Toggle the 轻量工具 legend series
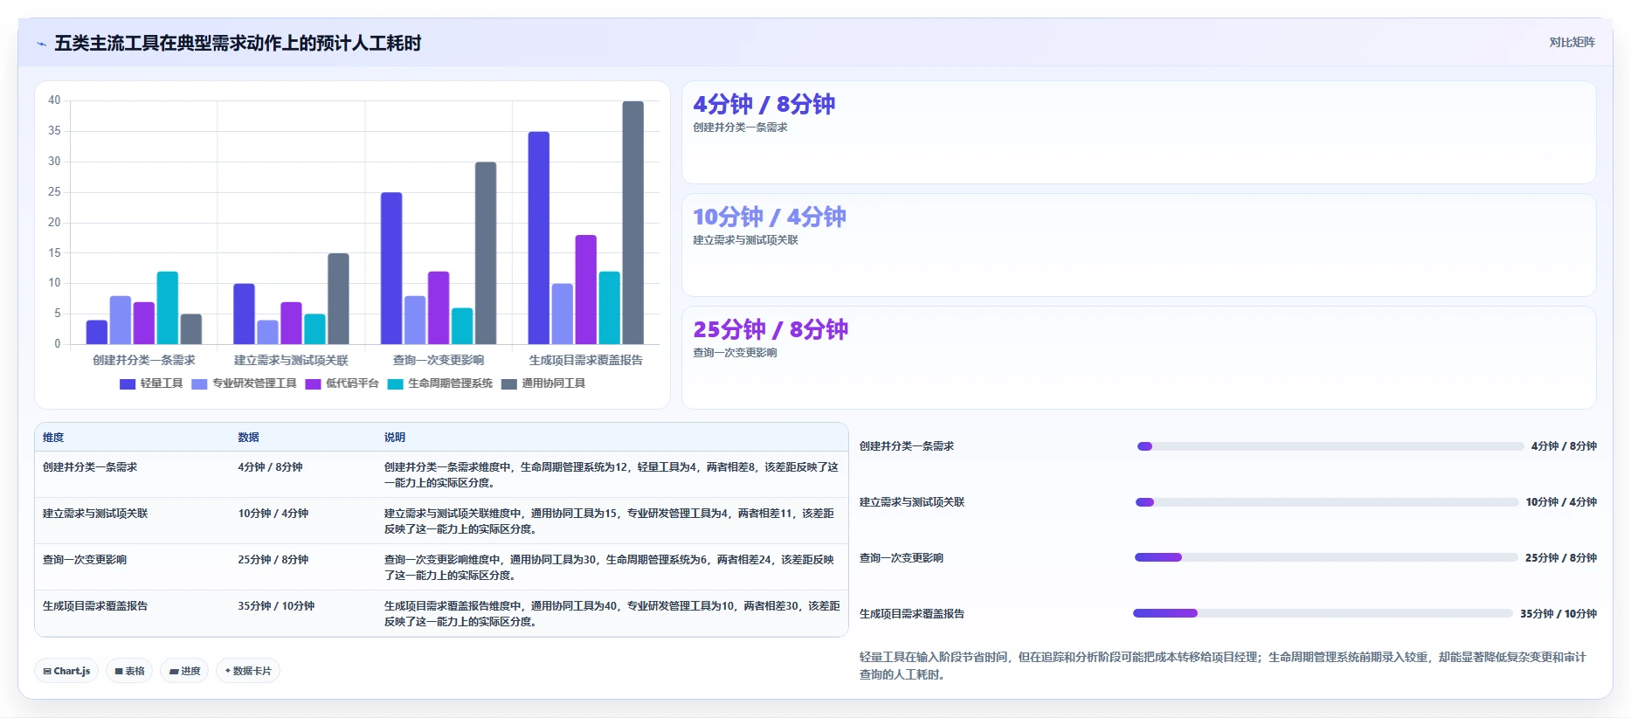1631x718 pixels. coord(151,383)
